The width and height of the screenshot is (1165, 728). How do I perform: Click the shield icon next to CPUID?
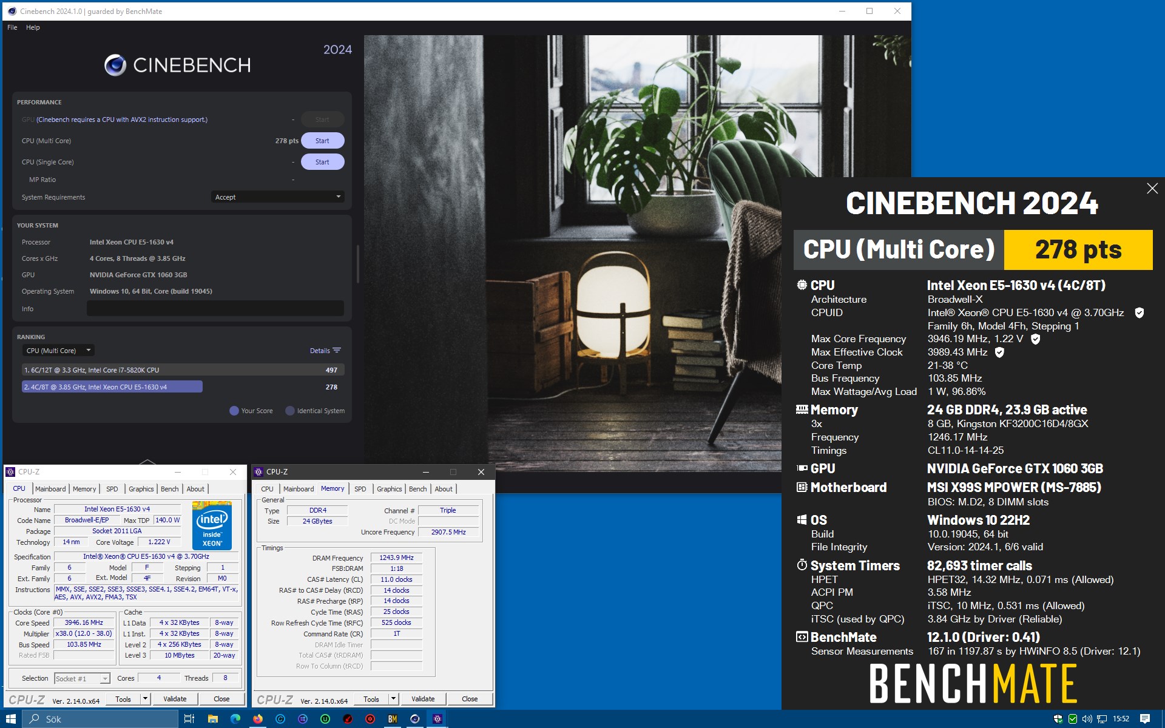pyautogui.click(x=1140, y=313)
